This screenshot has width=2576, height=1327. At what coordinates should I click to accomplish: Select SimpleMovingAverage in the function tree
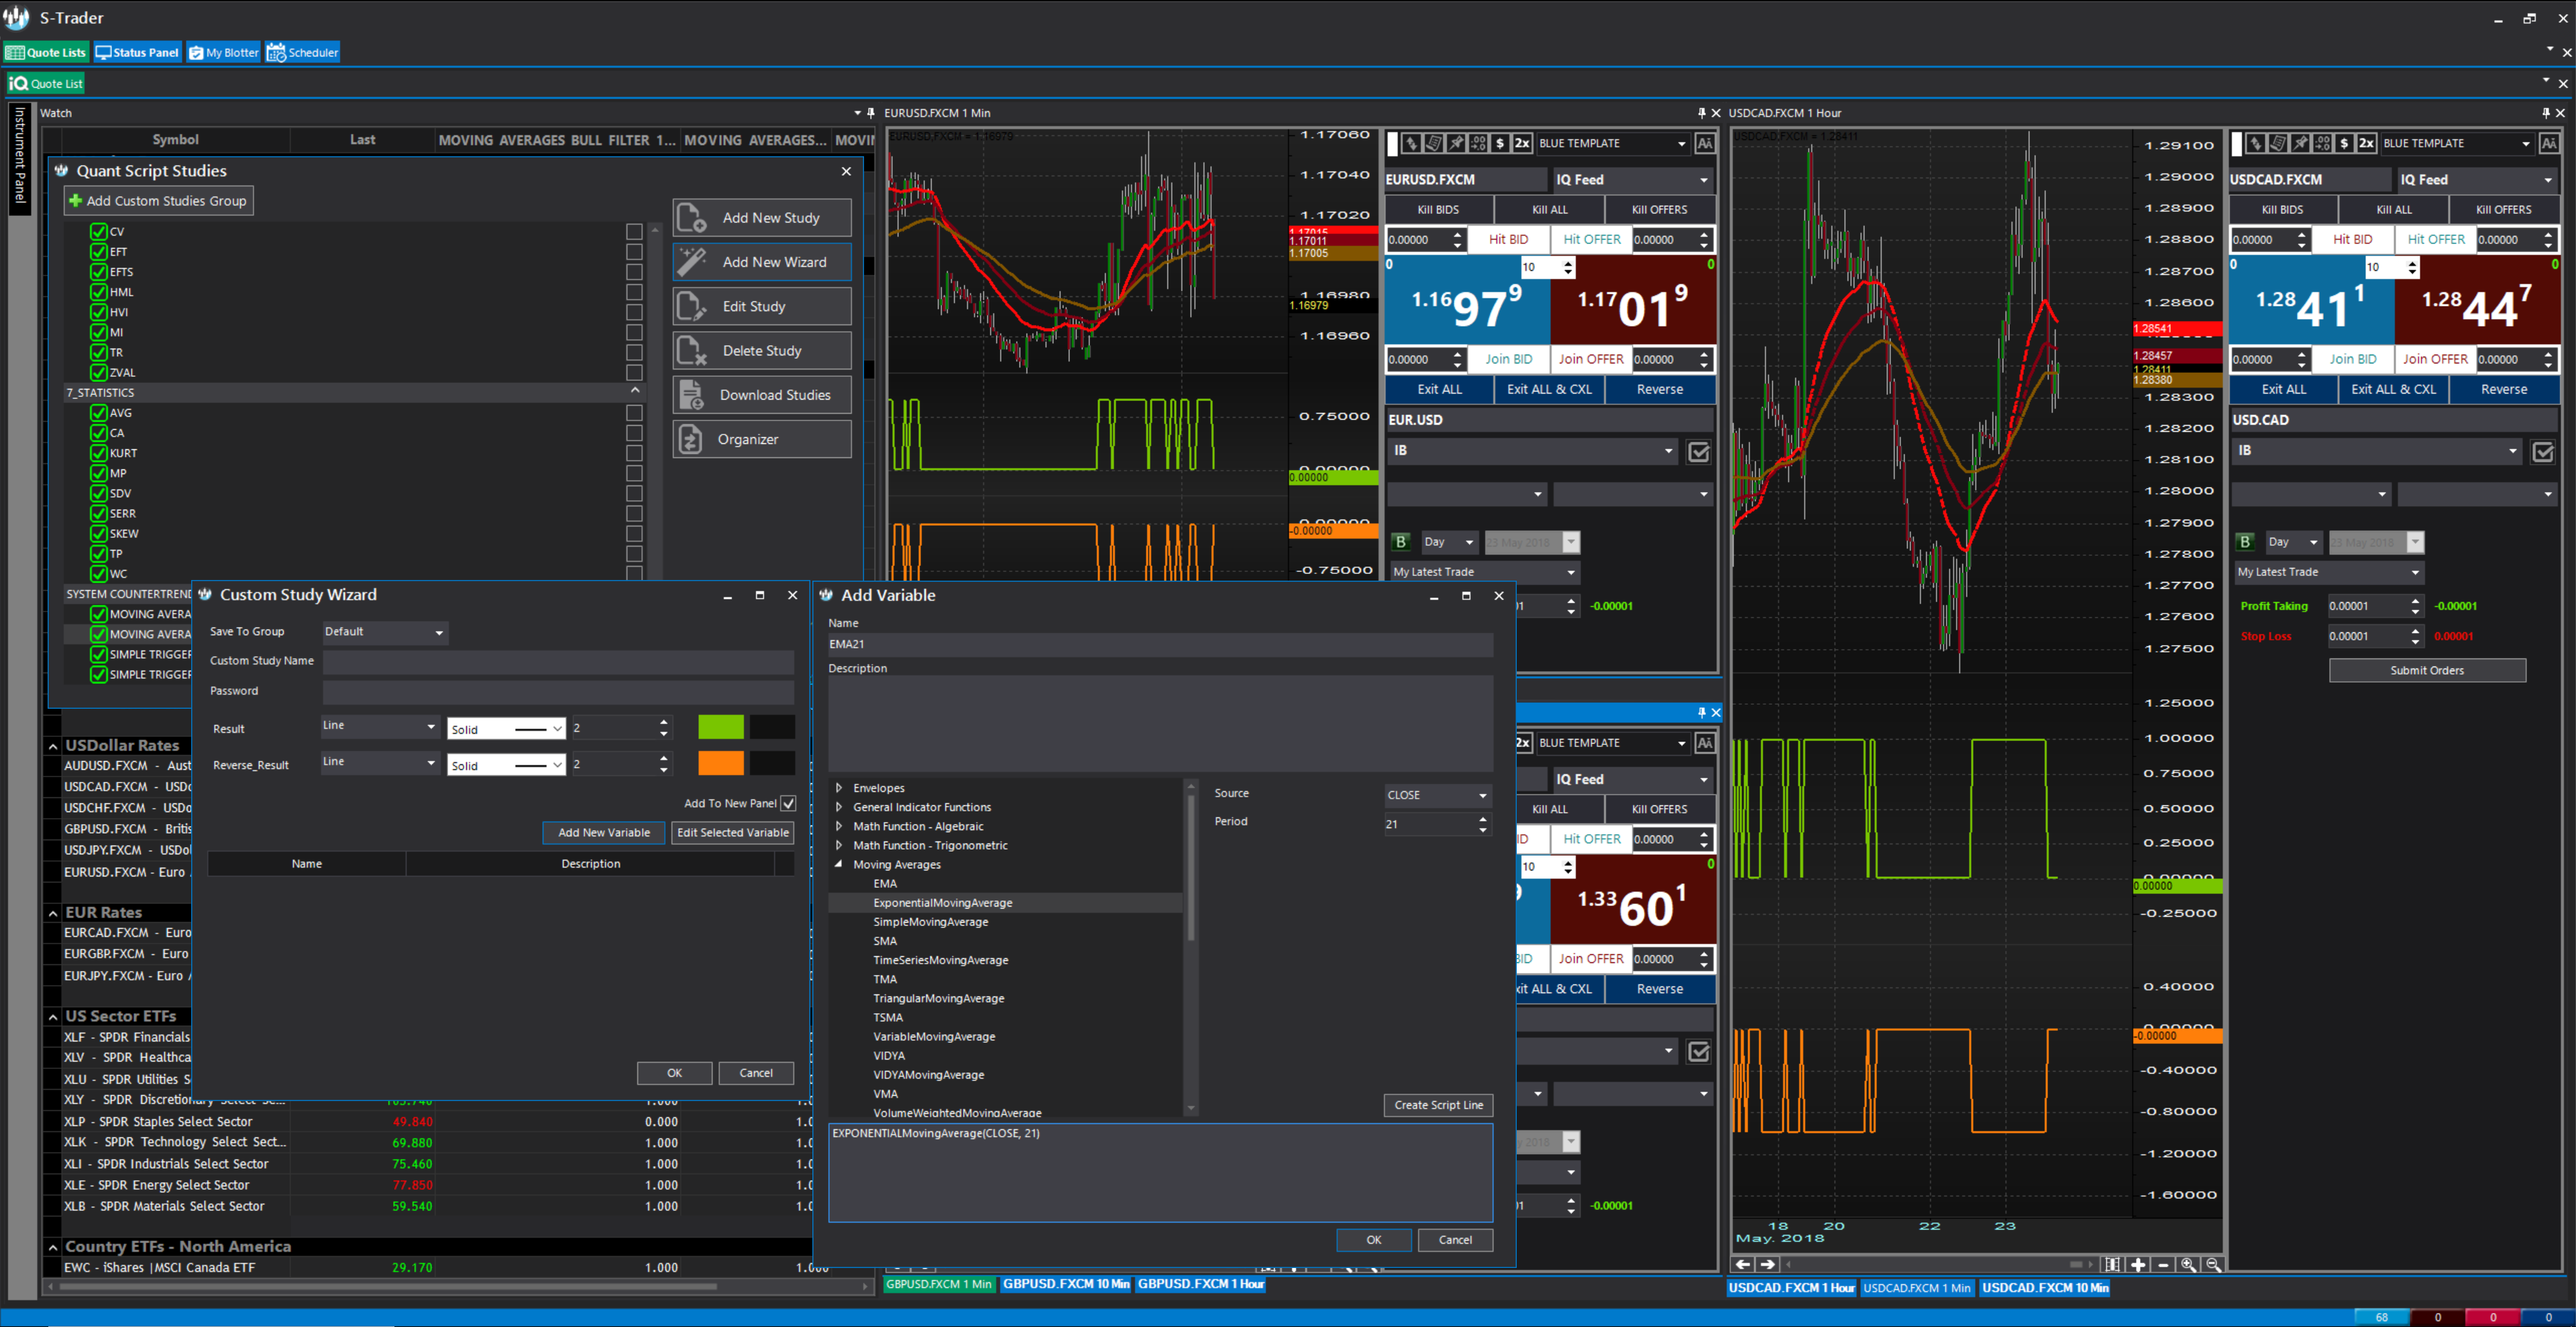coord(930,922)
